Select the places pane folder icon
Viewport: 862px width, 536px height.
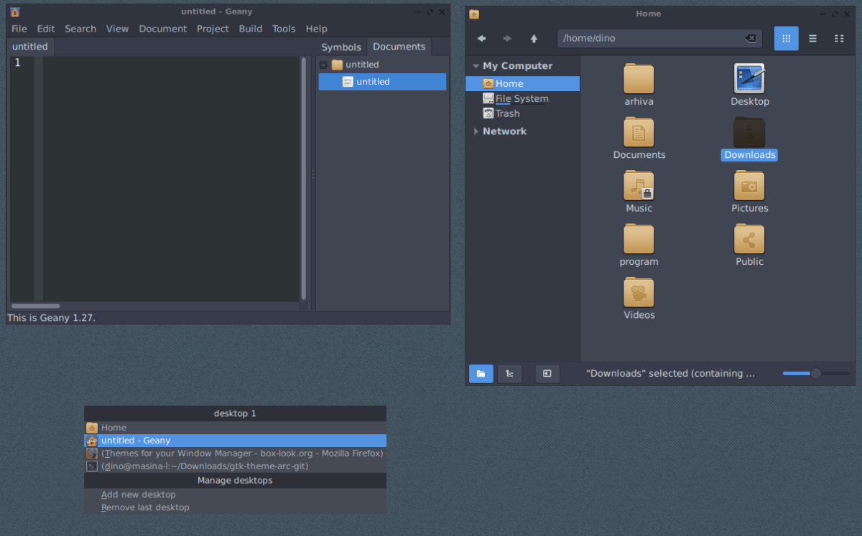coord(481,373)
